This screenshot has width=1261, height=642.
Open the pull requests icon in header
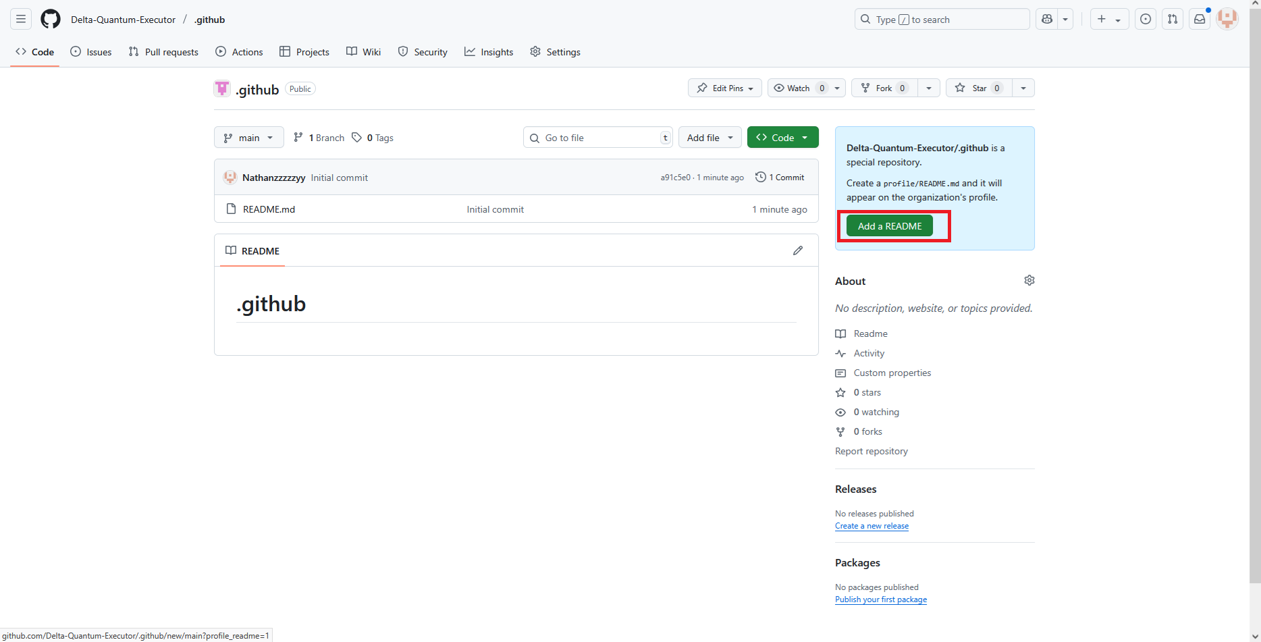1173,19
